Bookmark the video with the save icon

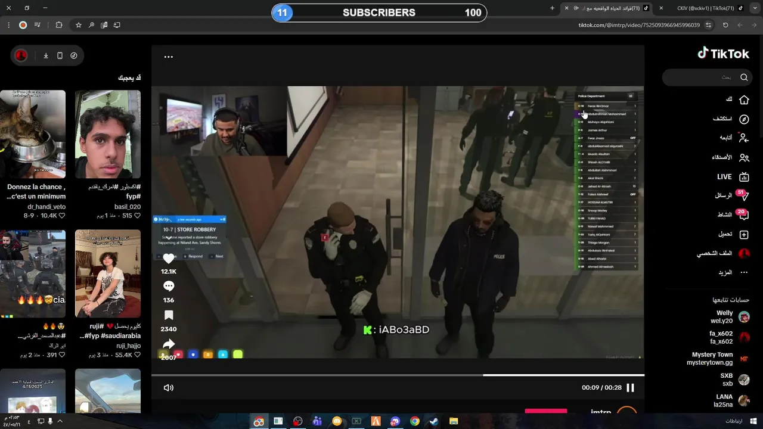point(169,315)
